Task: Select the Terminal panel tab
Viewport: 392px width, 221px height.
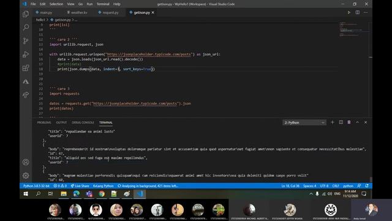Action: tap(106, 123)
